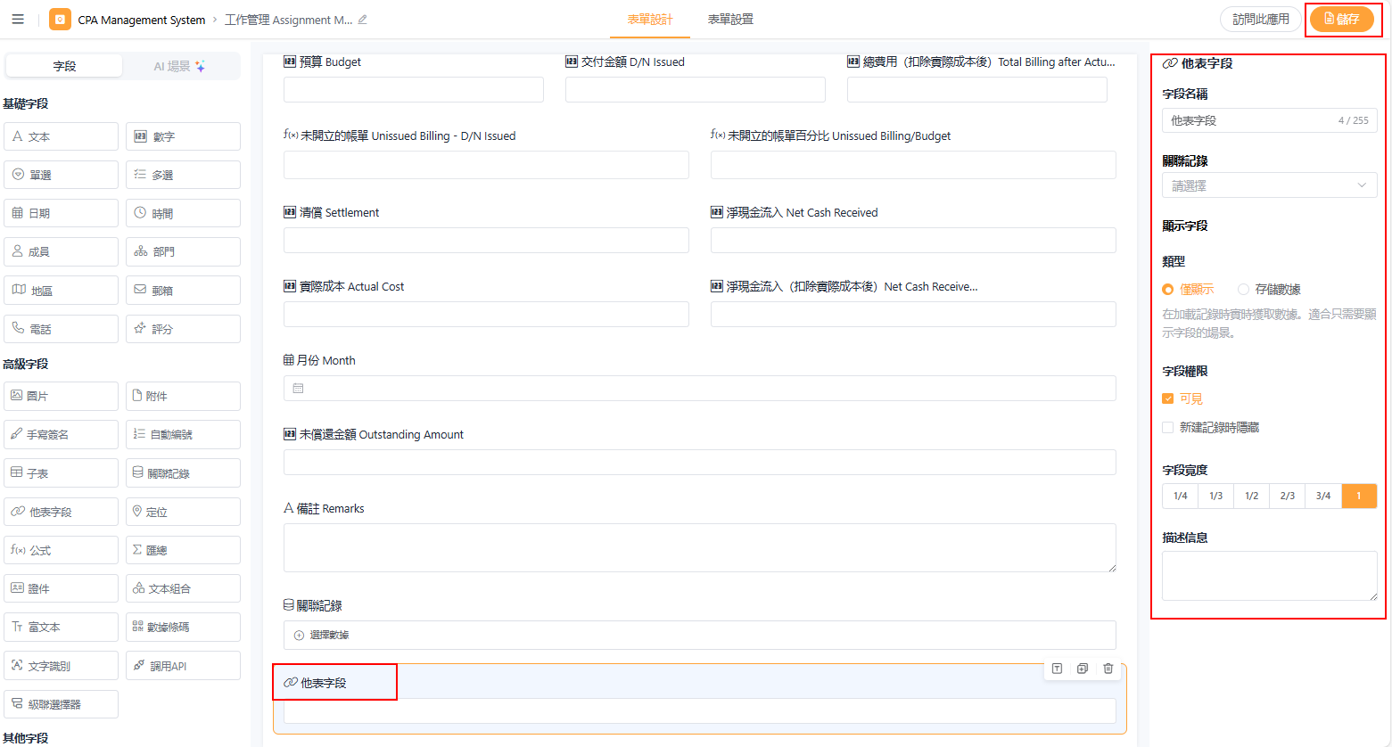This screenshot has height=747, width=1392.
Task: Uncheck the 可見 permission checkbox
Action: pyautogui.click(x=1168, y=399)
